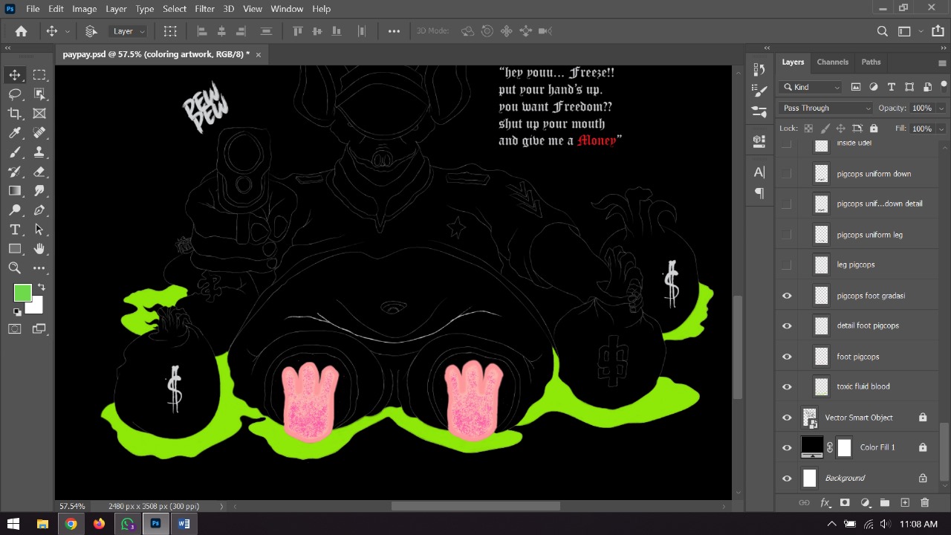Open the File menu
This screenshot has height=535, width=951.
click(33, 9)
